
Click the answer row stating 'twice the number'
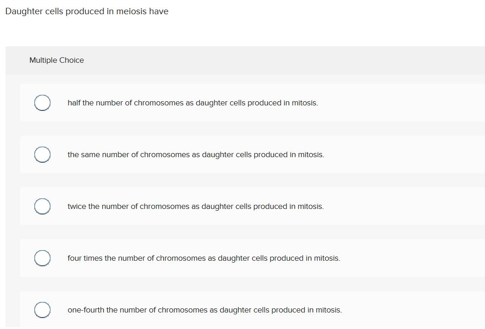pyautogui.click(x=196, y=207)
